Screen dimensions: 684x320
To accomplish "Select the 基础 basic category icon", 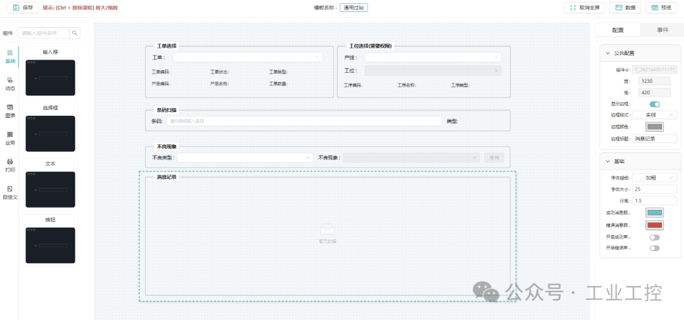I will pyautogui.click(x=9, y=52).
